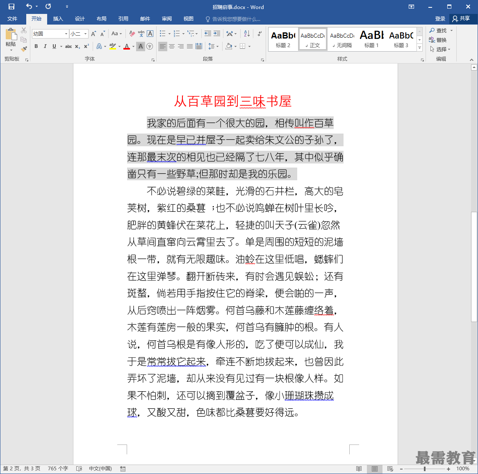Toggle left alignment

(x=163, y=46)
